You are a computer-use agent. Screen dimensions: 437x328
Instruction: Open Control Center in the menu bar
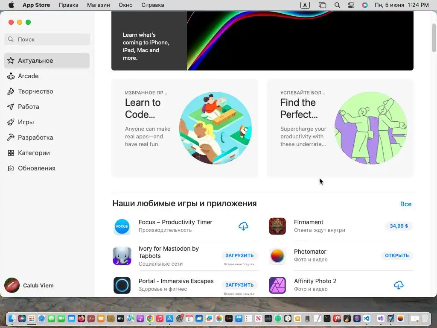click(351, 5)
